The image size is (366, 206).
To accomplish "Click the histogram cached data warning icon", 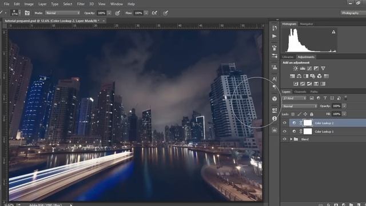I will [x=333, y=32].
